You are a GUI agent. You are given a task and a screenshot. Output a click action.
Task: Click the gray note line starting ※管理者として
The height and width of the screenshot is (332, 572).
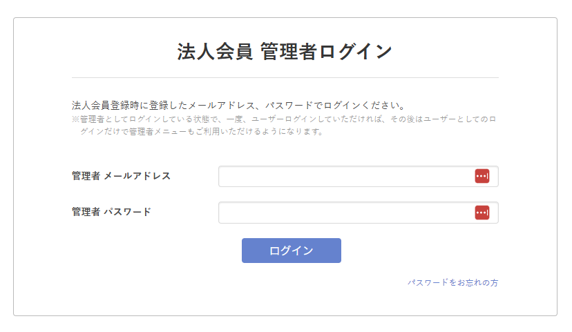coord(283,119)
